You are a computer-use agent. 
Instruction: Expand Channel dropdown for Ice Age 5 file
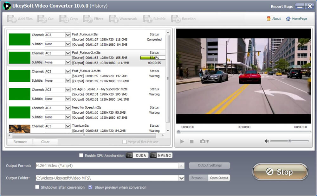[68, 90]
